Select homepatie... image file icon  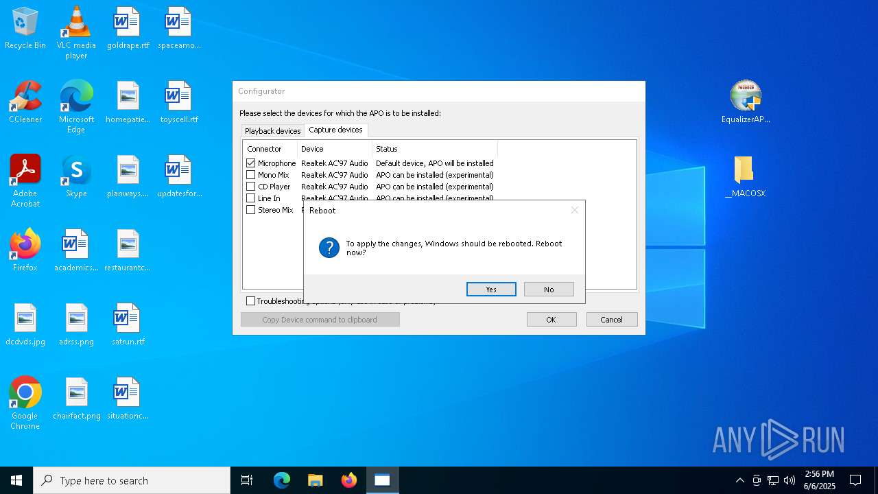pos(128,103)
